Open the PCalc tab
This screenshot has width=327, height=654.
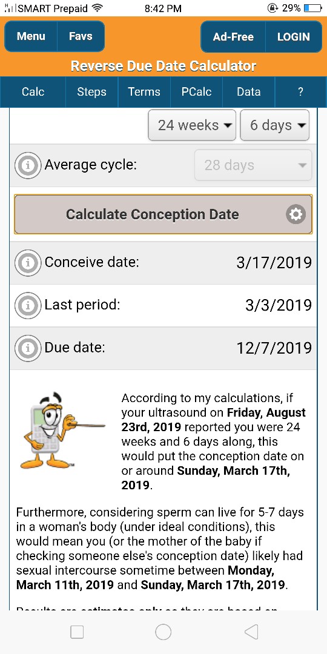point(196,92)
